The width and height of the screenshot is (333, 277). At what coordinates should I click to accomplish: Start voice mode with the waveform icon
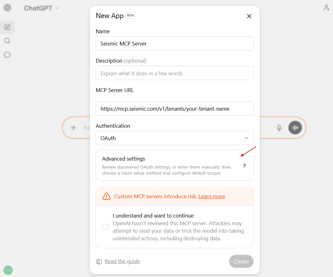tap(295, 127)
